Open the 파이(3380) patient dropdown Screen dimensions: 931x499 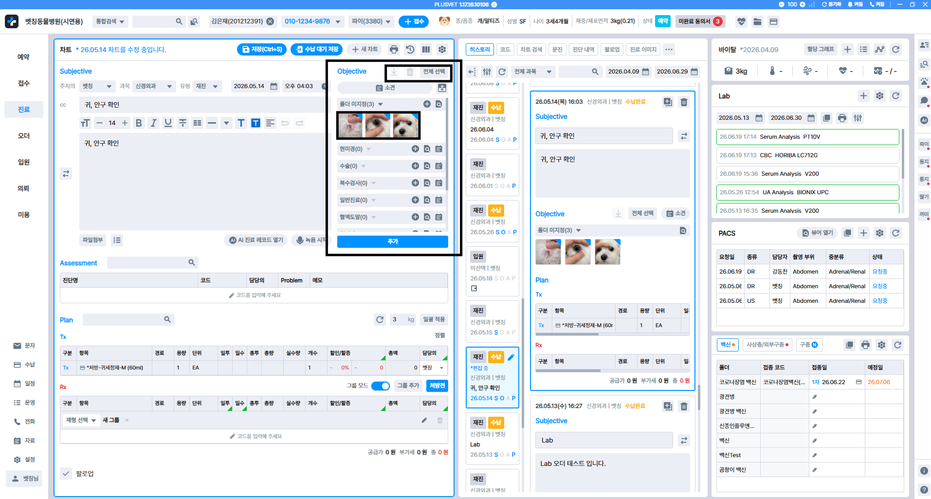pos(371,21)
